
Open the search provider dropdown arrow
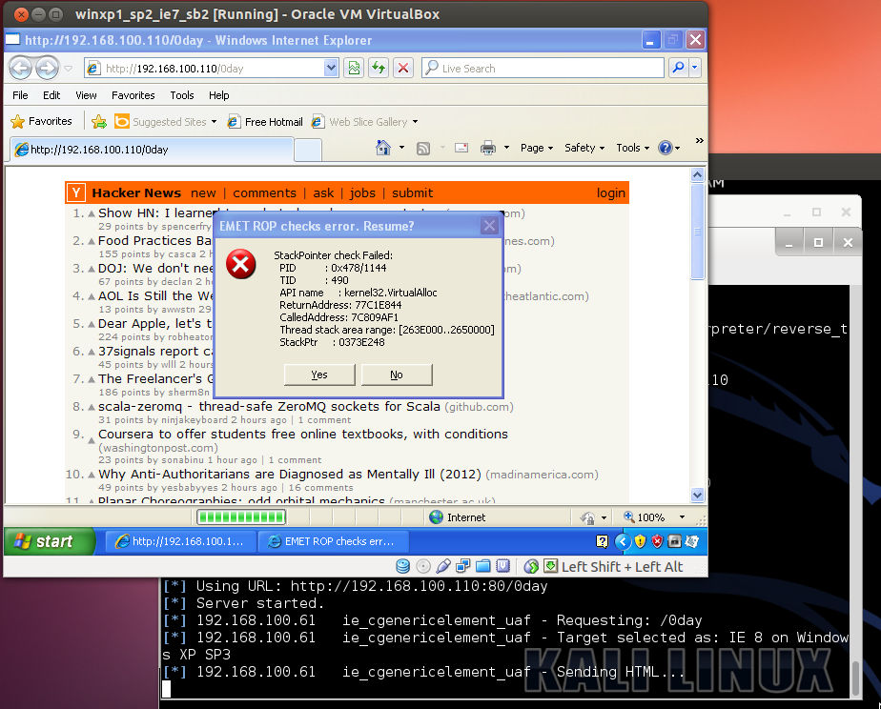click(695, 68)
